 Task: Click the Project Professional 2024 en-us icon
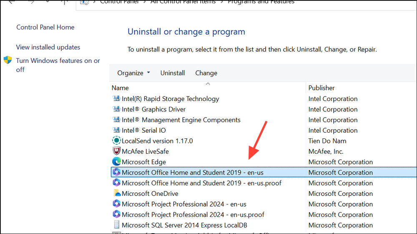(116, 204)
